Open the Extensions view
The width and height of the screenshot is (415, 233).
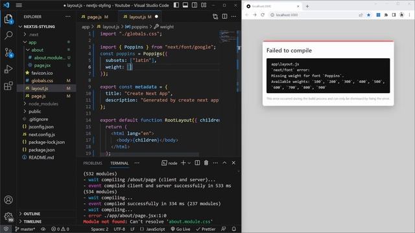(x=8, y=86)
